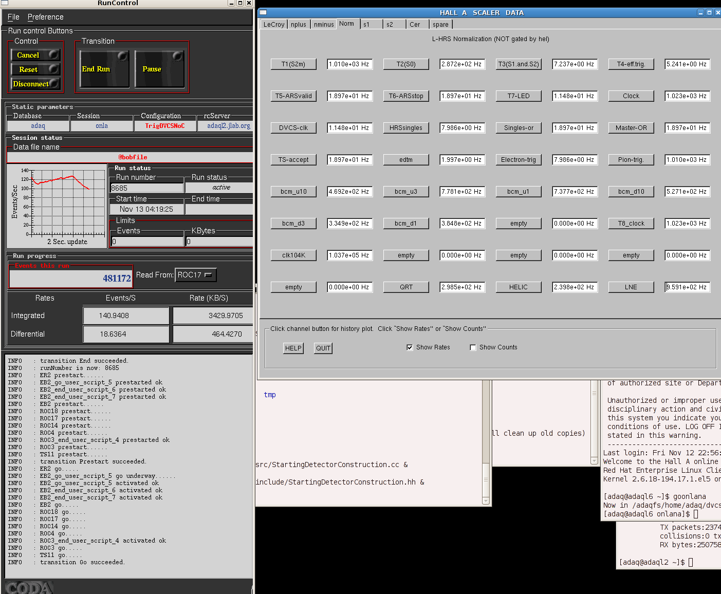The height and width of the screenshot is (594, 721).
Task: Click the bcm_u3 channel button
Action: (x=406, y=192)
